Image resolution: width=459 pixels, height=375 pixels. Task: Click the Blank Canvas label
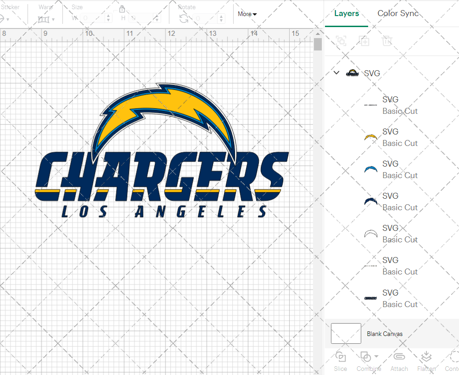tap(385, 334)
